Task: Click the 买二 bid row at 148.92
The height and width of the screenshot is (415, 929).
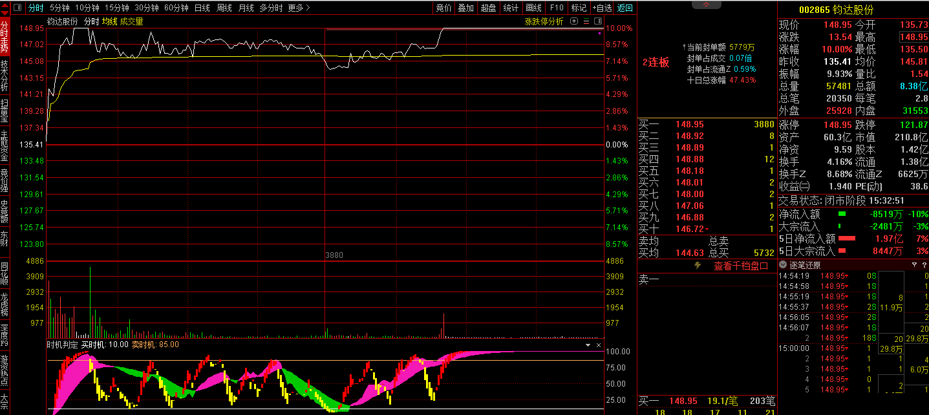Action: (x=707, y=136)
